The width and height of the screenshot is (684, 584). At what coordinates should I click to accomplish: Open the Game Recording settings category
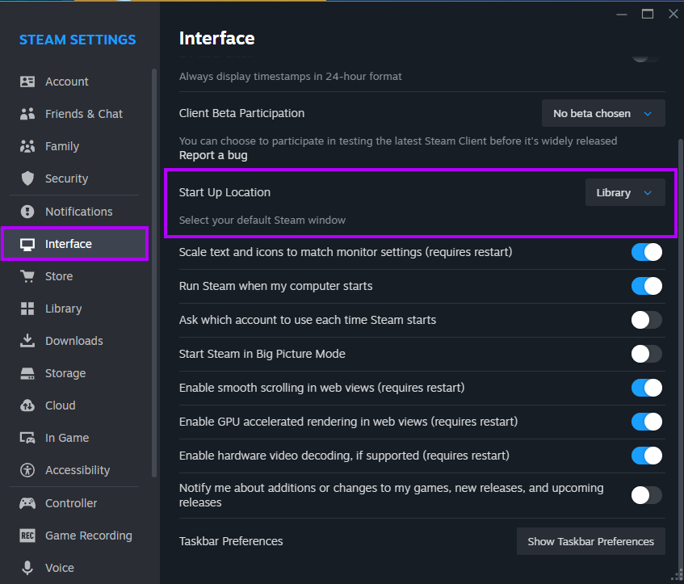coord(74,536)
